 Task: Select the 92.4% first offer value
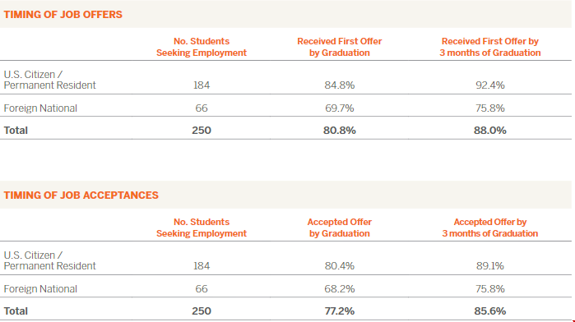pos(490,85)
